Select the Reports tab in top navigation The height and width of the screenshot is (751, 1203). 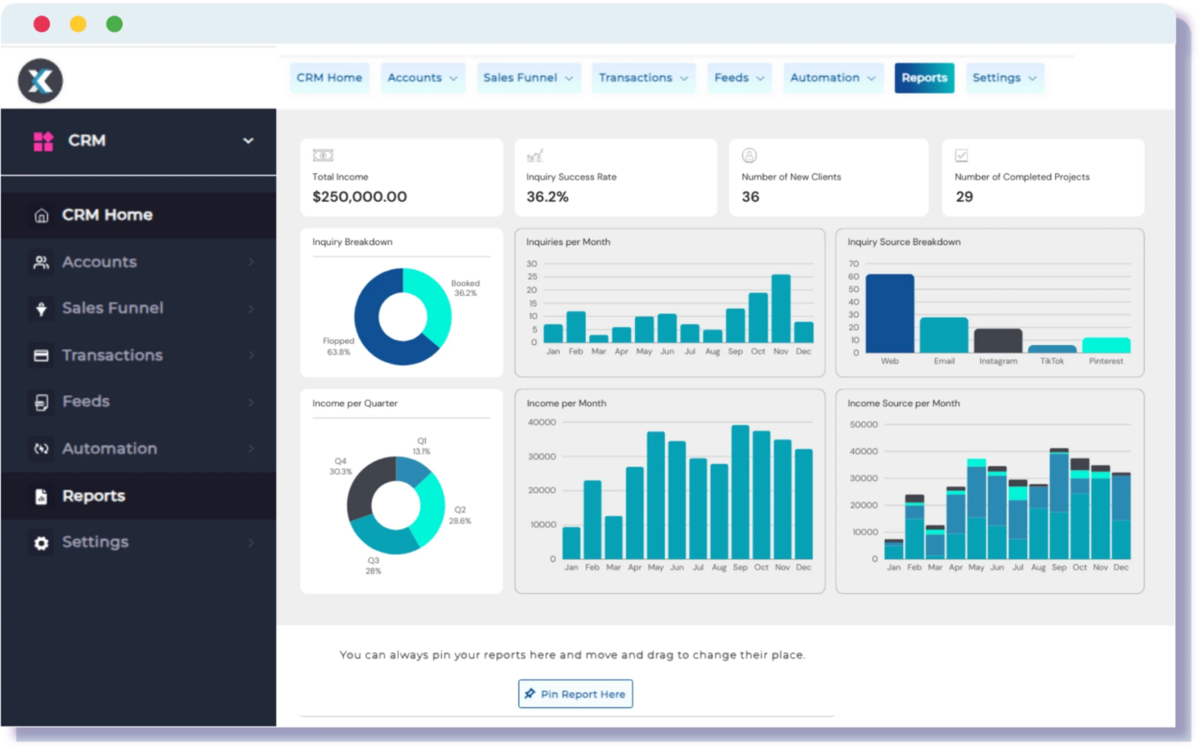pos(924,78)
